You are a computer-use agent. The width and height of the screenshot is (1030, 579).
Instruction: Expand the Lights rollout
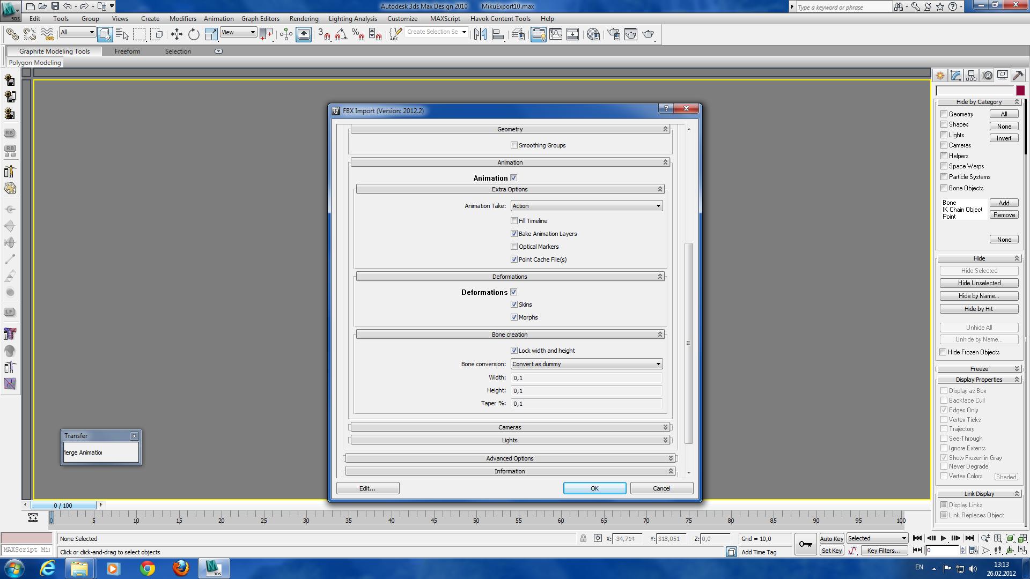[510, 440]
